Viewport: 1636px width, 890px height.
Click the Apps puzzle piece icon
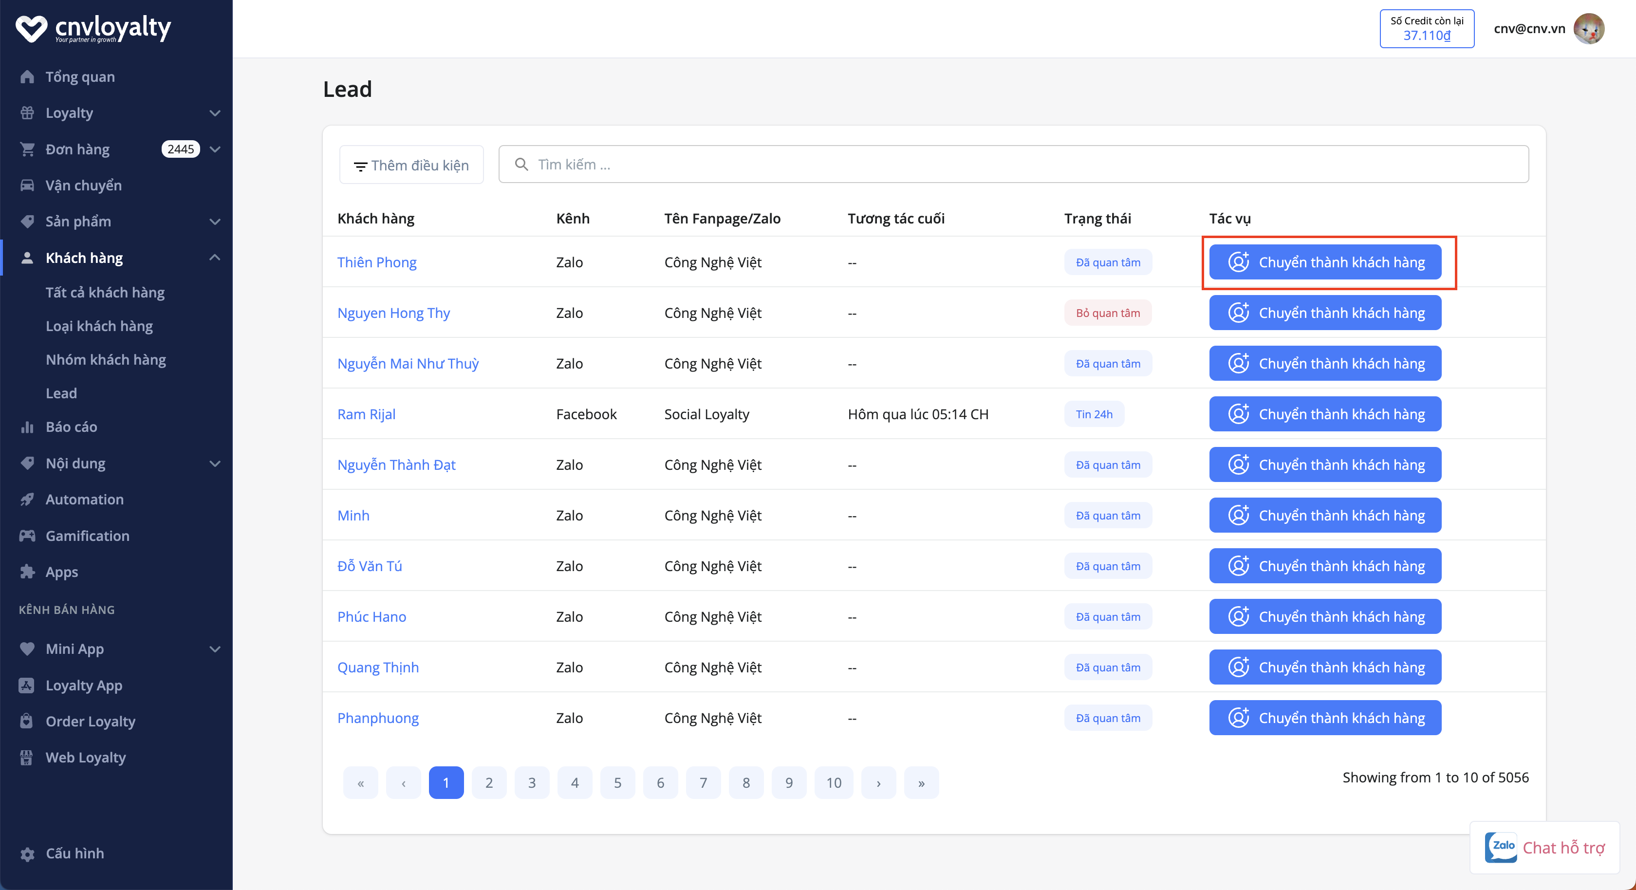tap(27, 572)
